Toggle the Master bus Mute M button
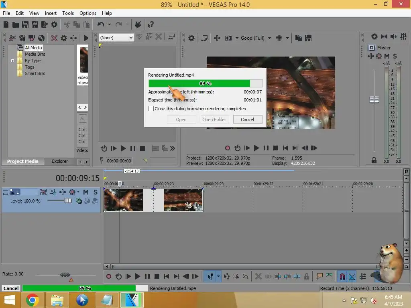This screenshot has width=411, height=308. [x=387, y=56]
